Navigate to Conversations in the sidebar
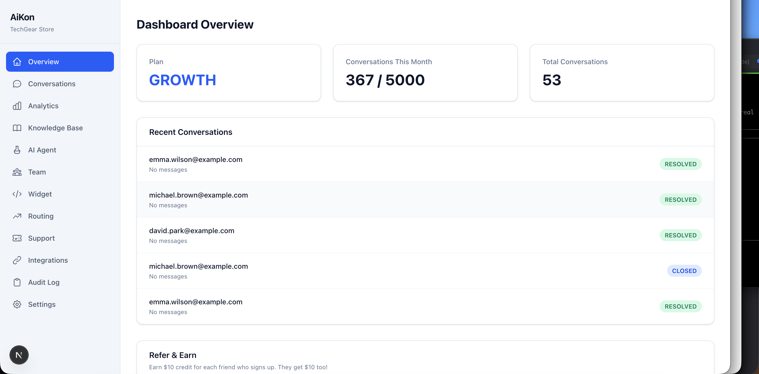Screen dimensions: 759x374 (52, 84)
